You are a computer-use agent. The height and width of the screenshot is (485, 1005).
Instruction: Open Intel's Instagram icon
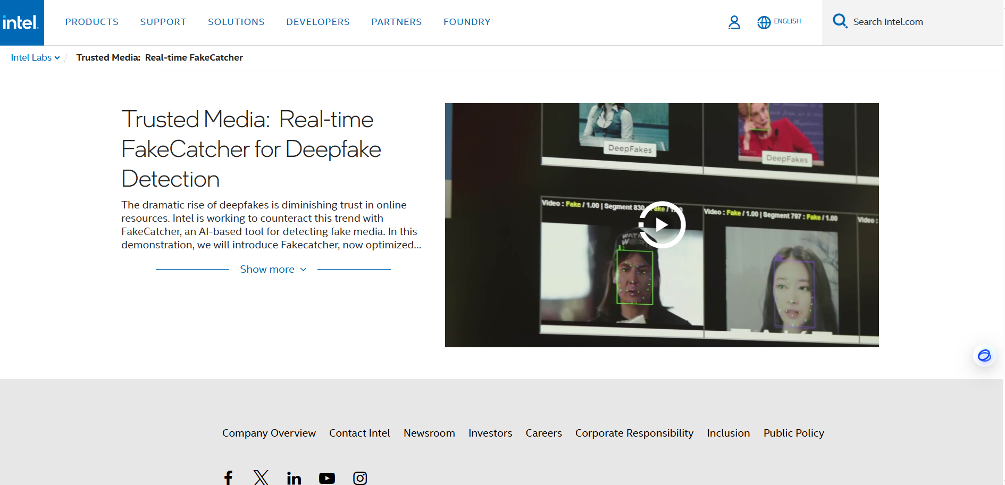click(x=360, y=478)
